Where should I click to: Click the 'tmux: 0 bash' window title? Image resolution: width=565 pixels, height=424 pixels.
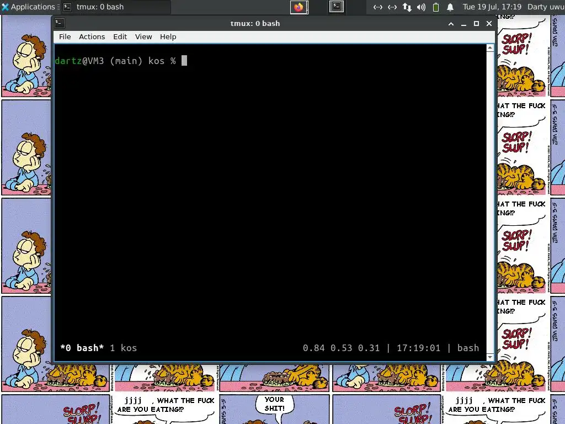(255, 23)
